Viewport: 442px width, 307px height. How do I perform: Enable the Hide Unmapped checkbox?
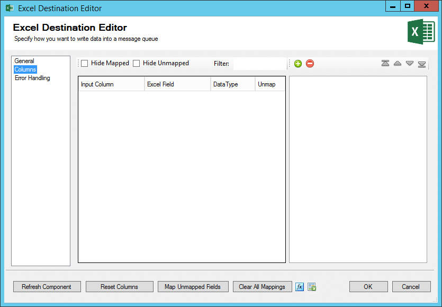tap(136, 63)
